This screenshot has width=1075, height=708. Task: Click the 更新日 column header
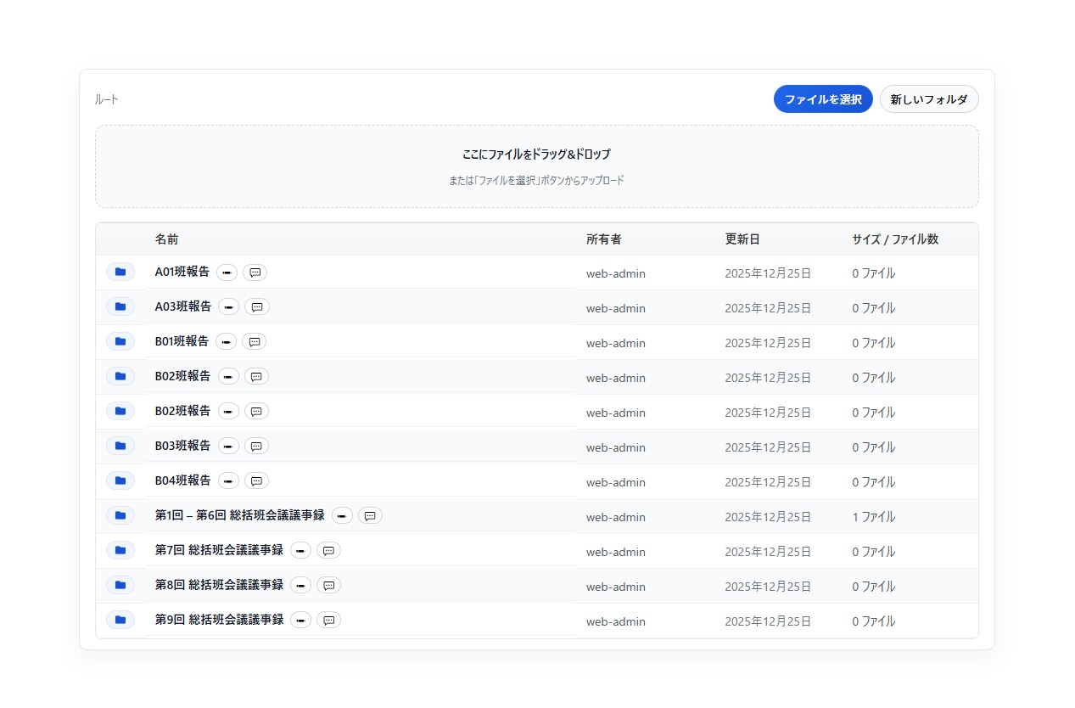click(736, 239)
